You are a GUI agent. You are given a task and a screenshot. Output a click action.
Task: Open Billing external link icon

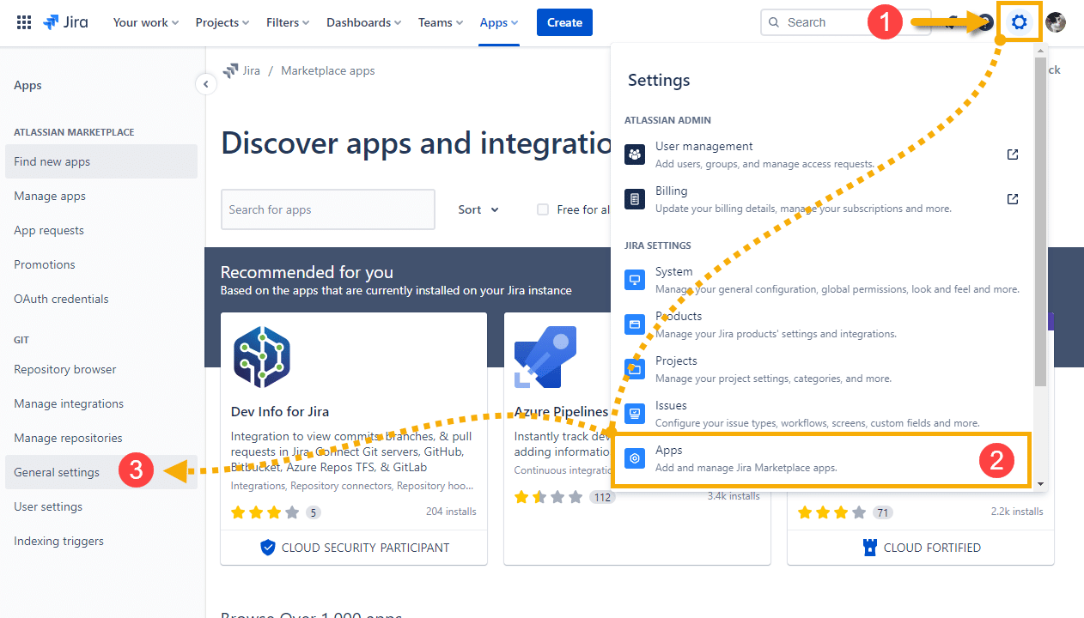point(1013,199)
